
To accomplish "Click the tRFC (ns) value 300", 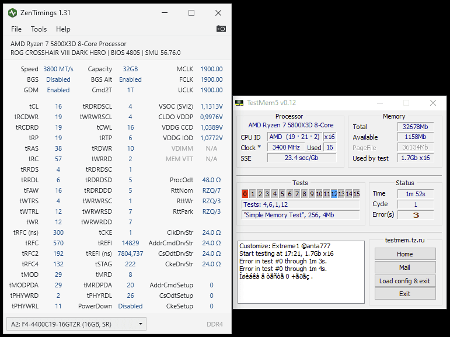I will (58, 232).
